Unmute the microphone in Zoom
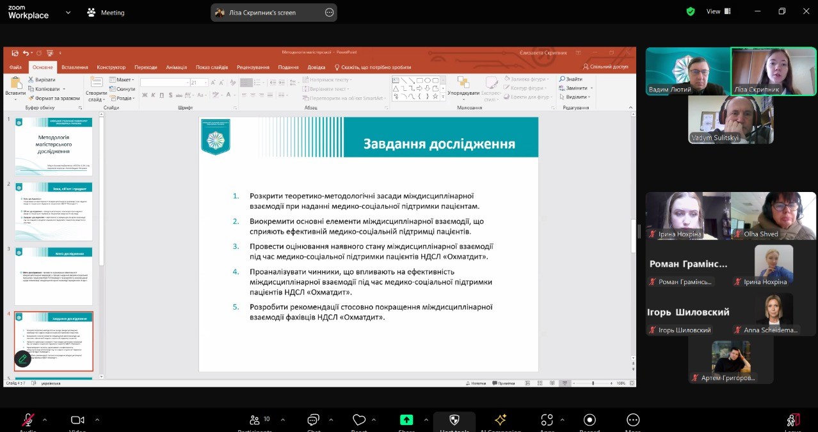818x432 pixels. 27,419
